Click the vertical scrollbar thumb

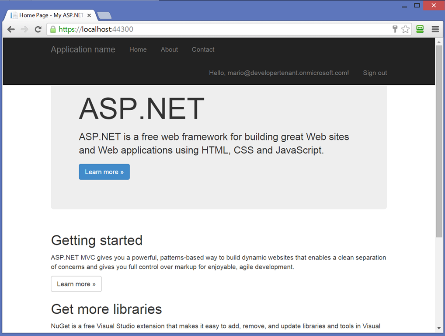pos(439,141)
